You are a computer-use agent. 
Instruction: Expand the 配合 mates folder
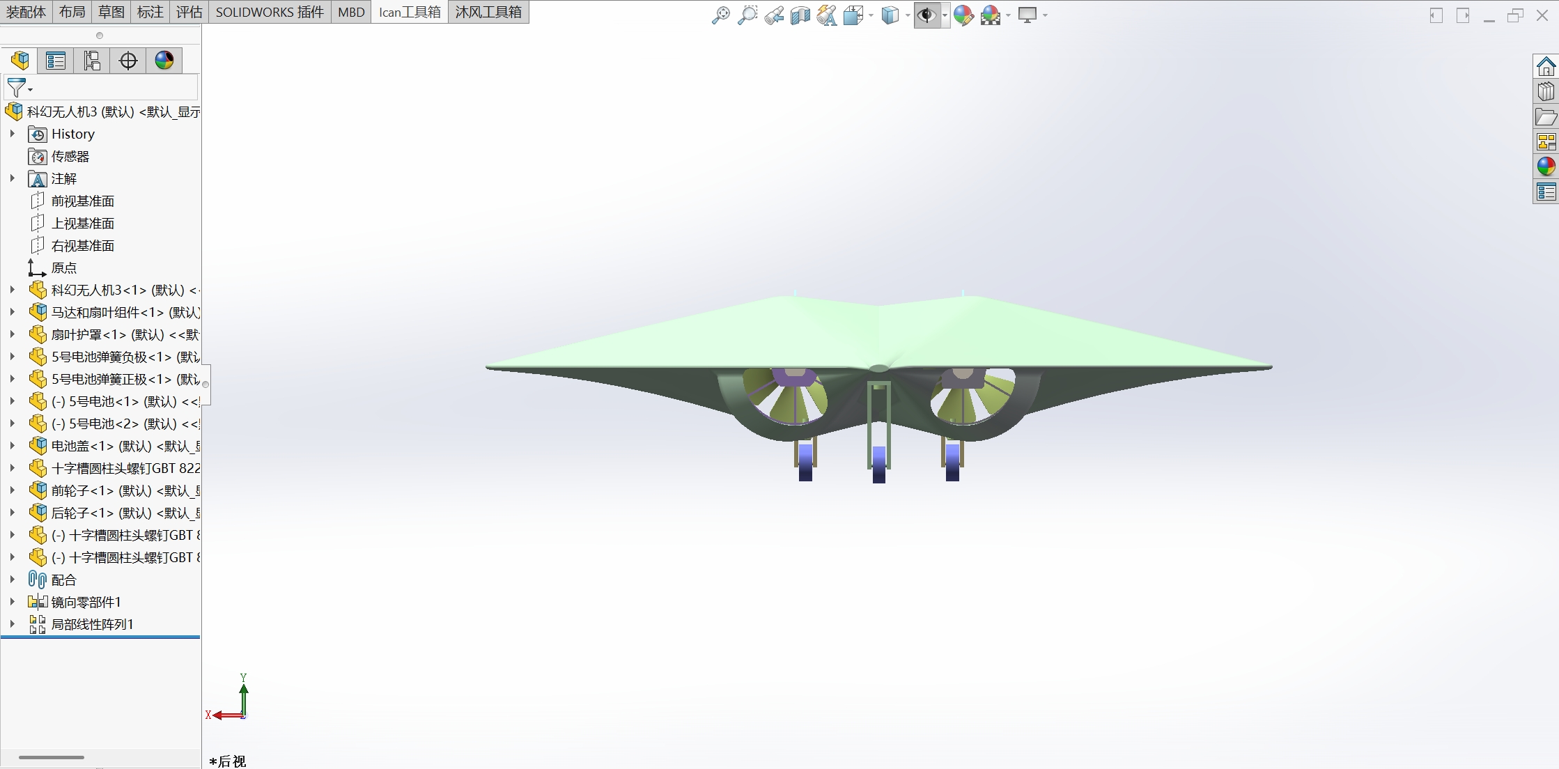[12, 580]
